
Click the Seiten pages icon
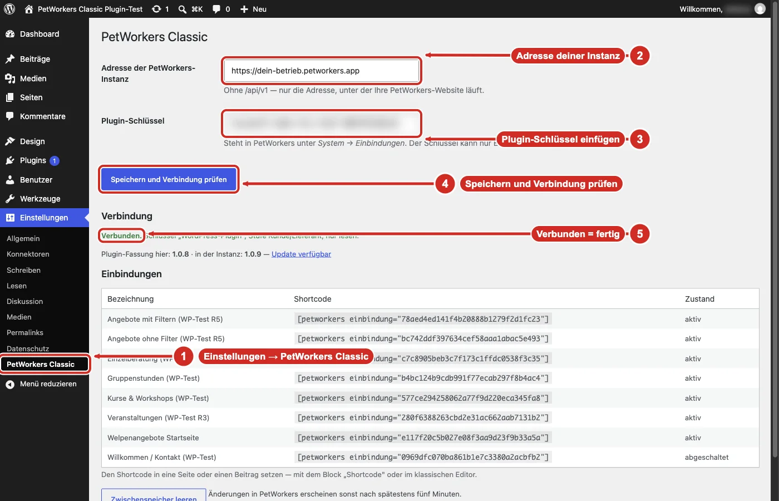click(x=10, y=97)
